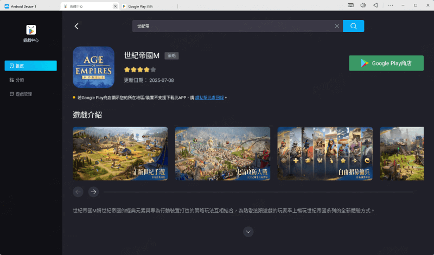Click the screenshot carousel progress bar
434x255 pixels.
pos(258,192)
